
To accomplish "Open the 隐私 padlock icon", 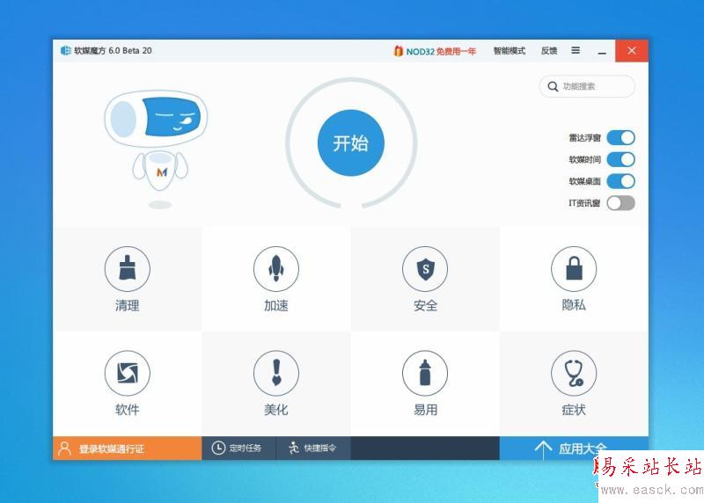I will coord(574,269).
